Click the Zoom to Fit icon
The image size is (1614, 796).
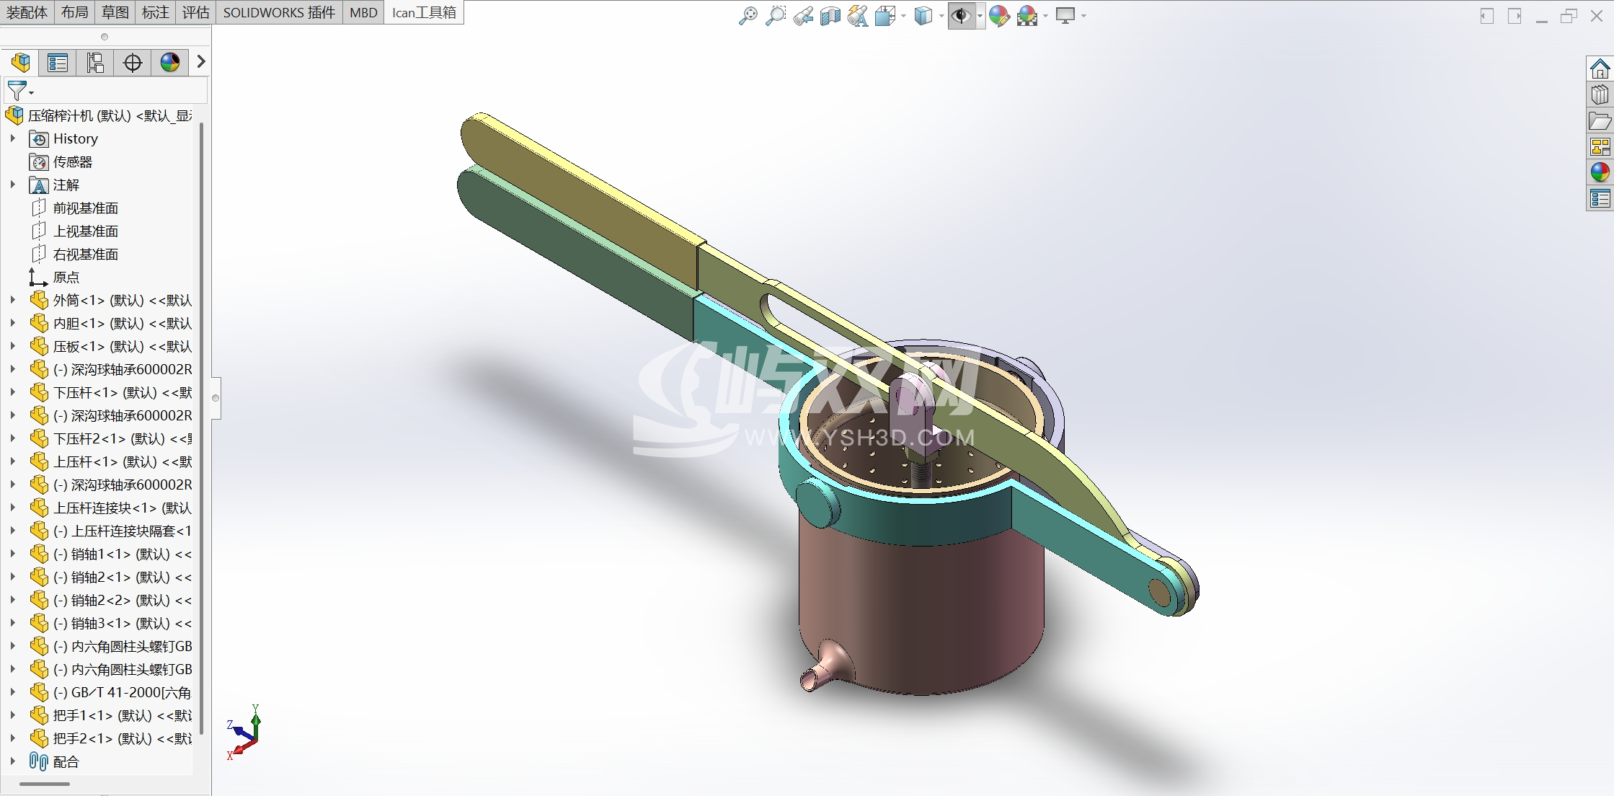point(748,15)
